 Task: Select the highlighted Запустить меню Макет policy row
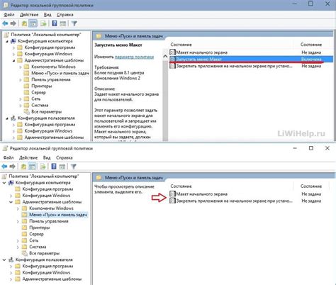click(251, 59)
